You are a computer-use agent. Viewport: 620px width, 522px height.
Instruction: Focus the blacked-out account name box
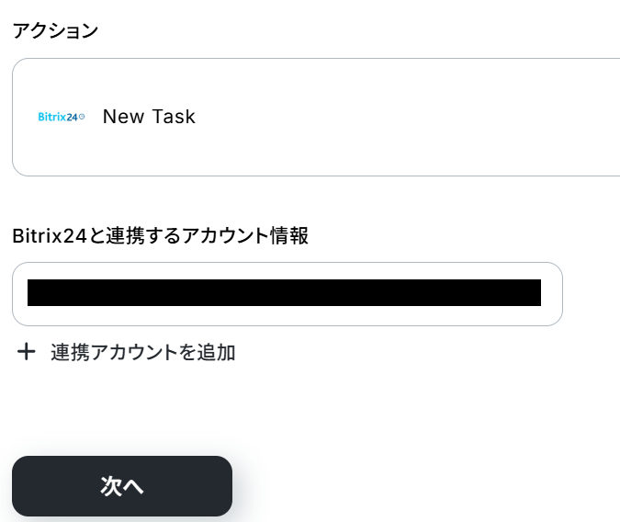[x=284, y=293]
